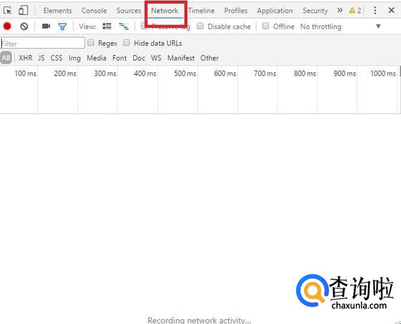Clear the network log

pos(24,26)
